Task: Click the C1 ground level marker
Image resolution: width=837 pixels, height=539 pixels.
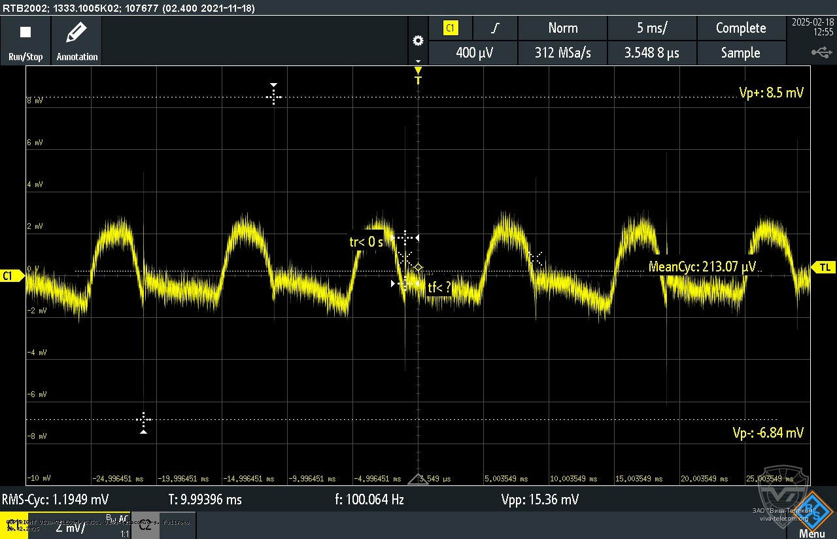Action: click(9, 276)
